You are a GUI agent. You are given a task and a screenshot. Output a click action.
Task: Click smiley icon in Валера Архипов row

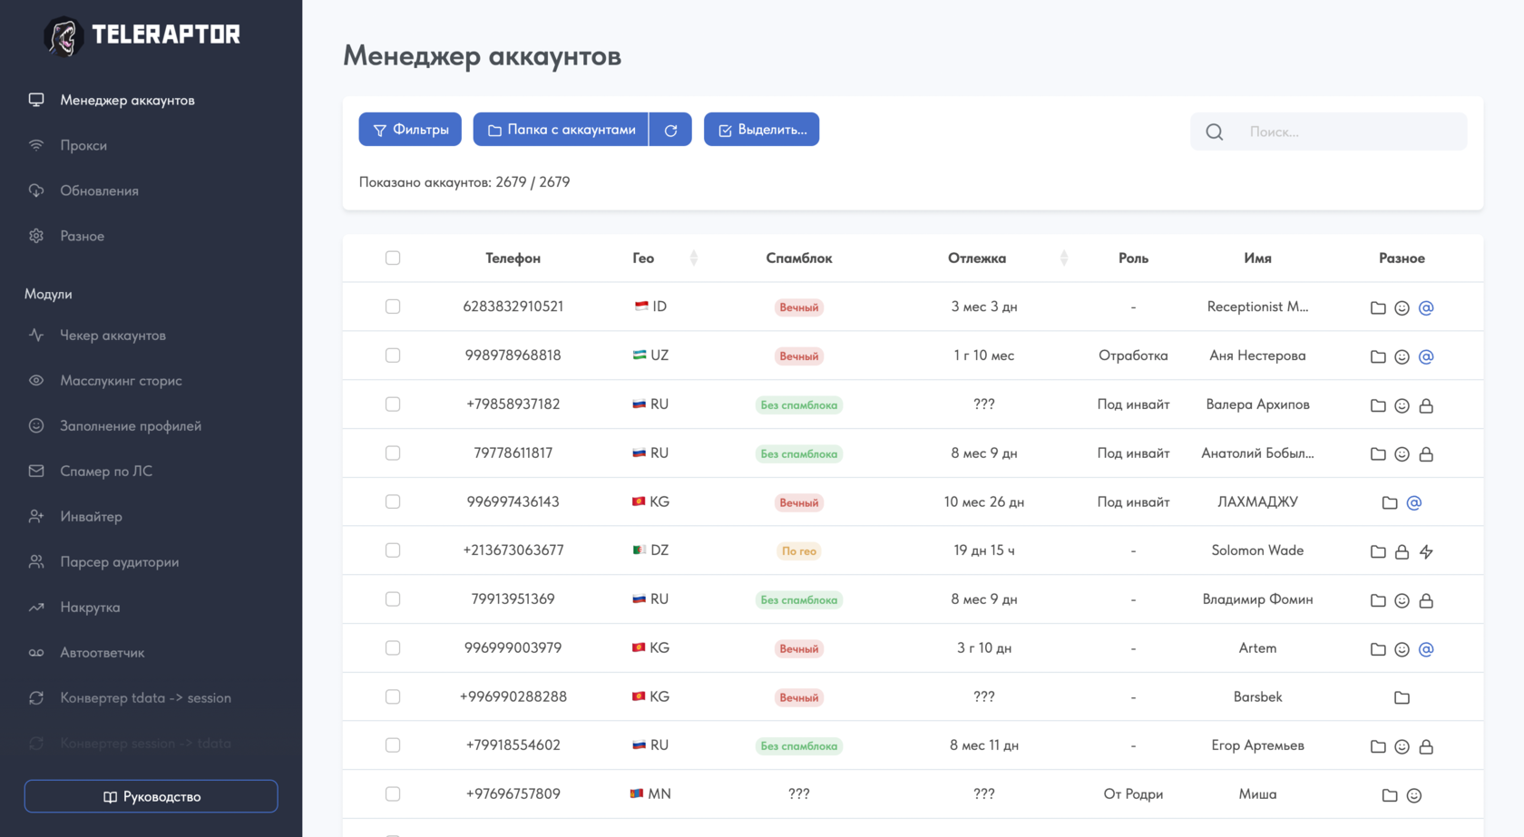[x=1402, y=405]
